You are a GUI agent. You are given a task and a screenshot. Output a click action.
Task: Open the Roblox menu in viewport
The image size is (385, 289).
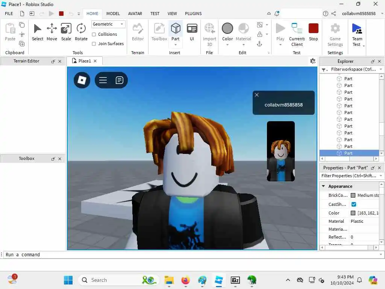tap(82, 80)
